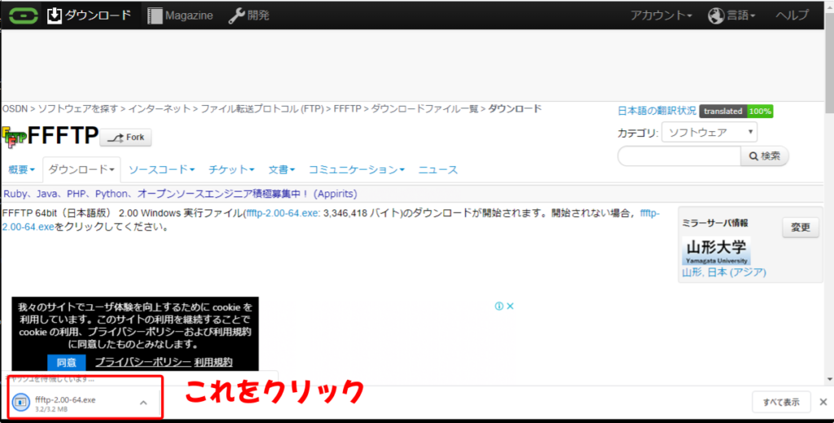This screenshot has width=834, height=423.
Task: Expand the アカウント dropdown menu
Action: (661, 16)
